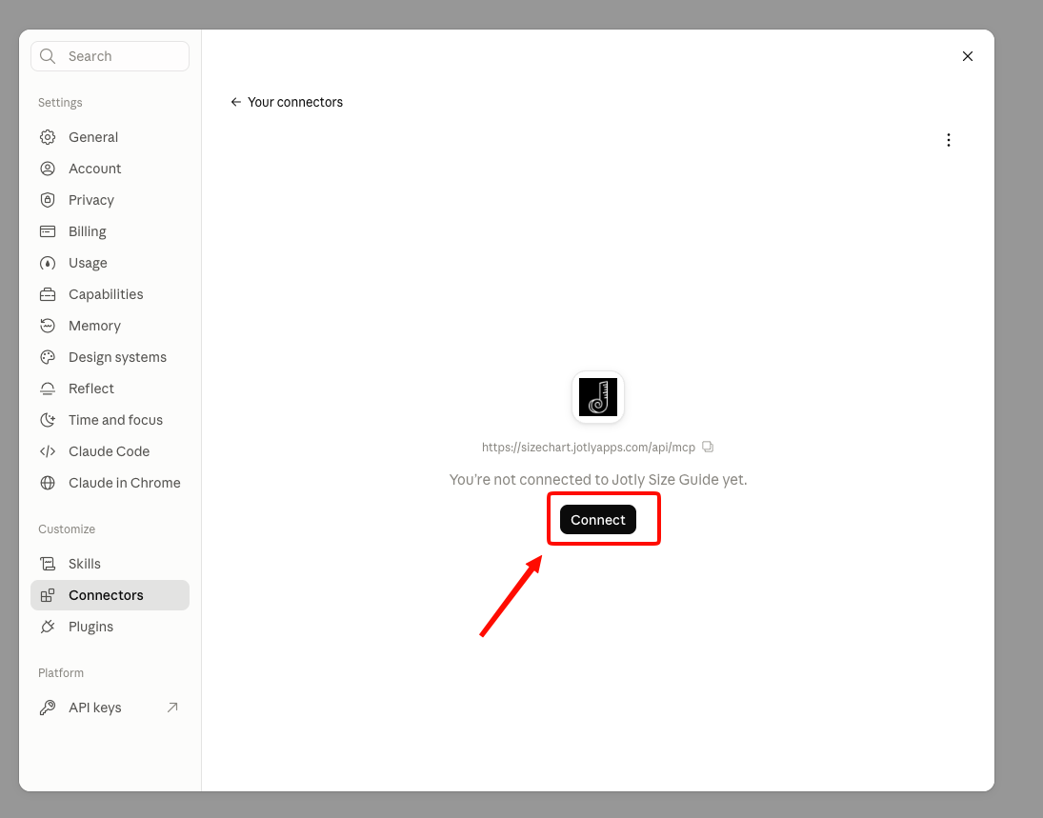Select the Billing card icon

pyautogui.click(x=48, y=231)
